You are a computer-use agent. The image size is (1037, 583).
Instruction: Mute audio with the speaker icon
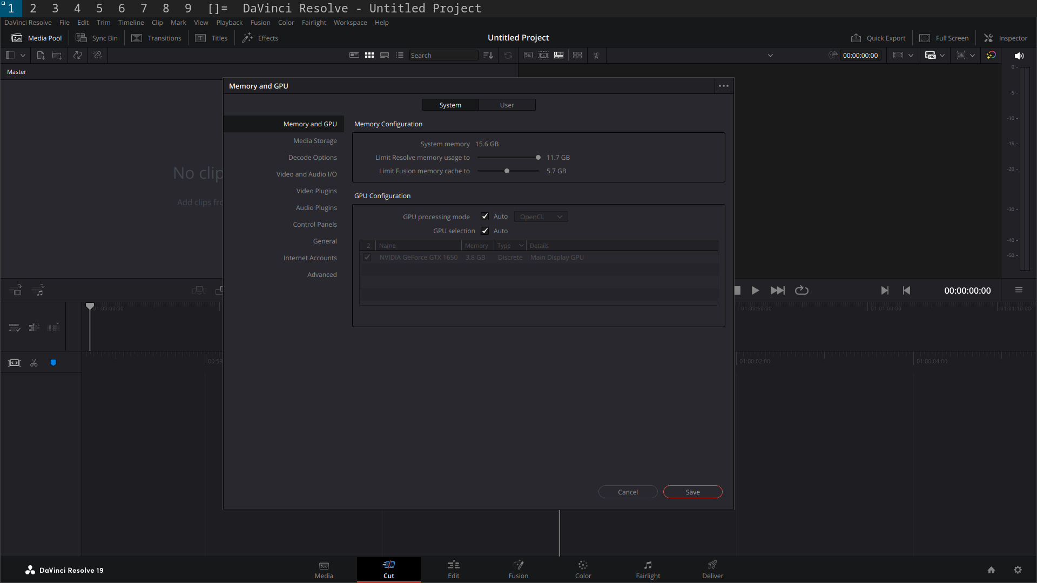[1019, 56]
